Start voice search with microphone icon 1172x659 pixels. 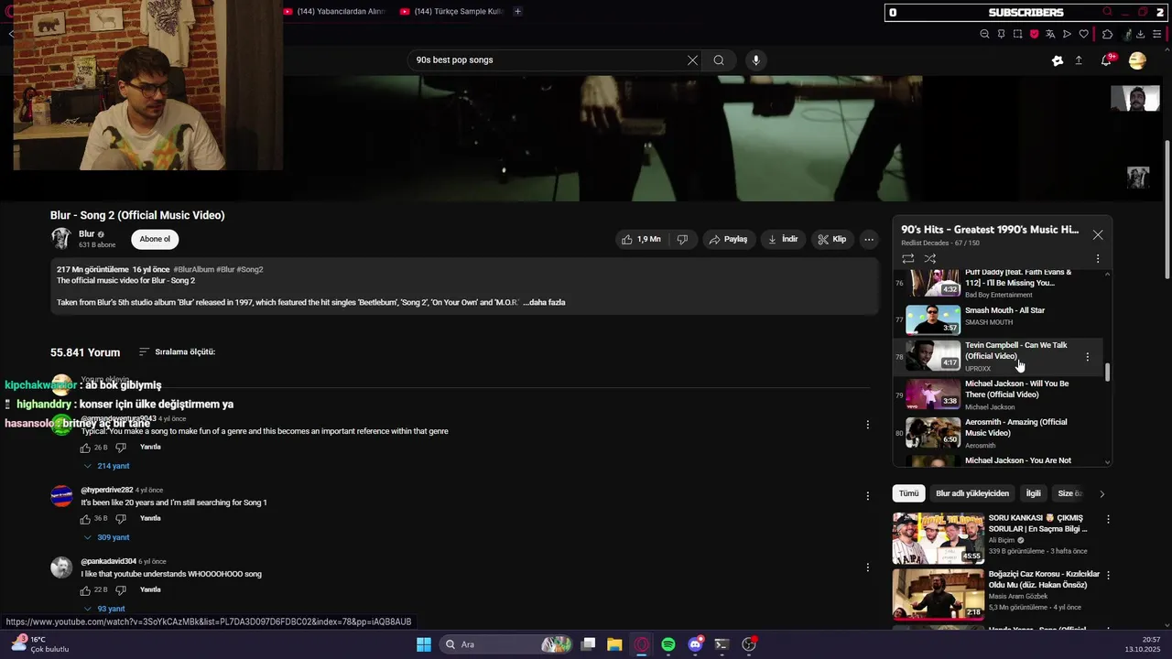coord(755,60)
